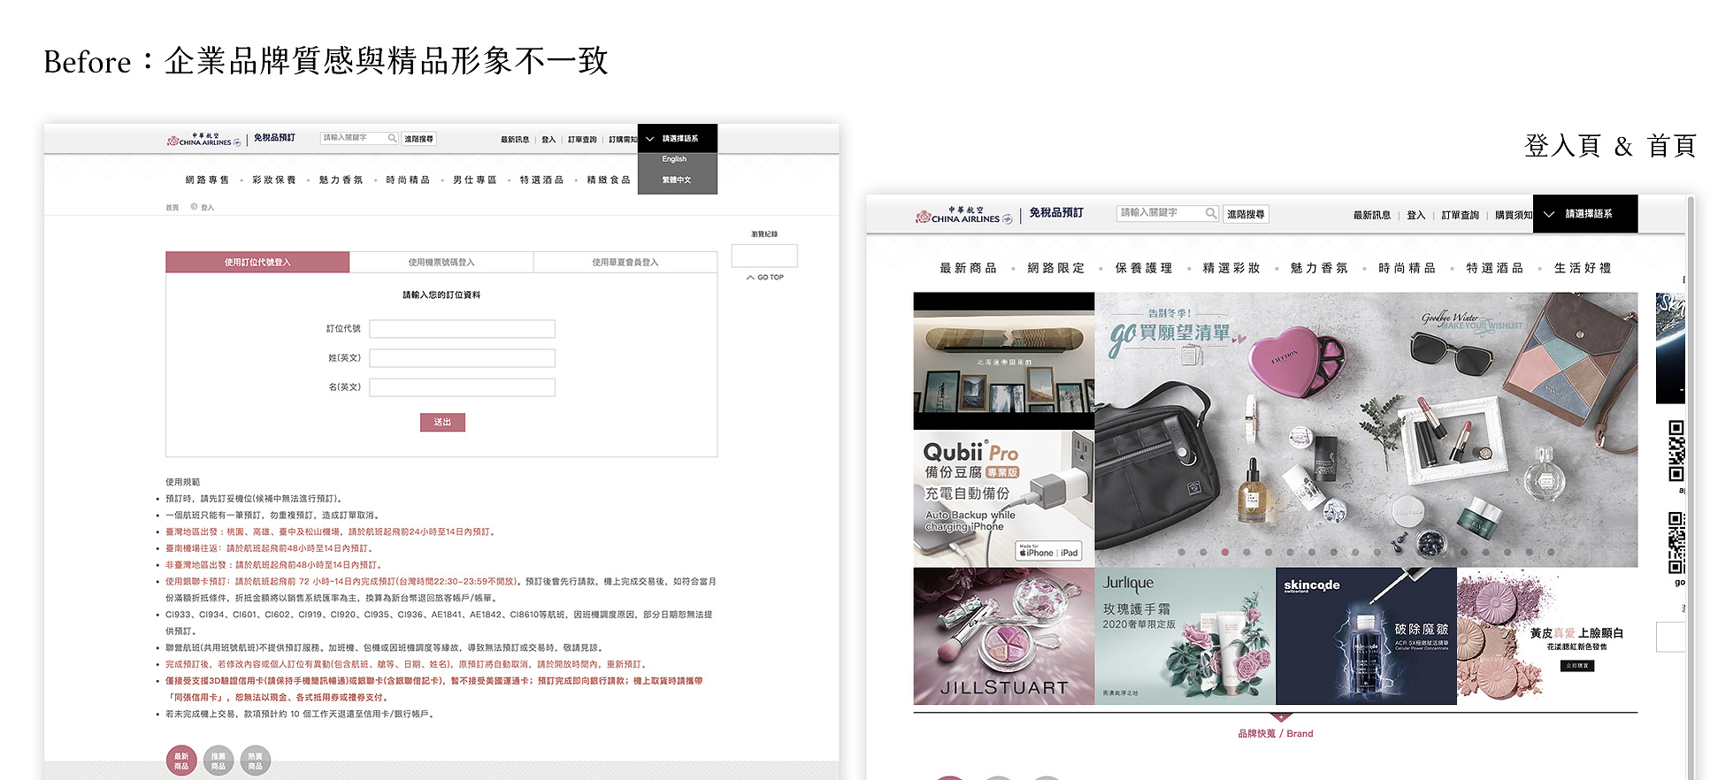The image size is (1733, 780).
Task: Focus the 姓(英文) input field
Action: (462, 358)
